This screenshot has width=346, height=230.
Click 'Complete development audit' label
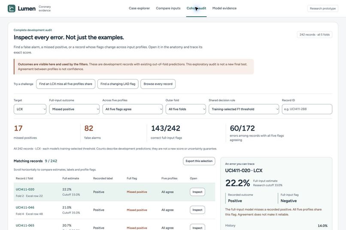tap(33, 30)
